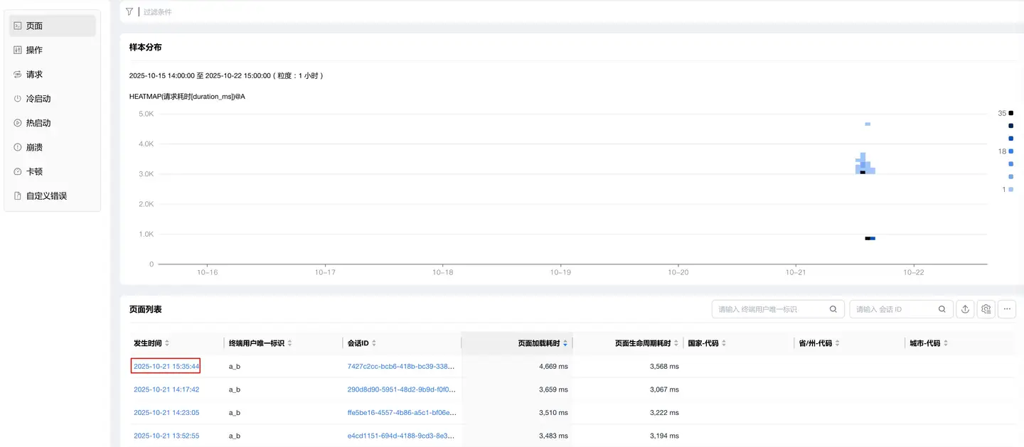This screenshot has width=1024, height=447.
Task: Sort the table by 发生时间 column
Action: point(151,343)
